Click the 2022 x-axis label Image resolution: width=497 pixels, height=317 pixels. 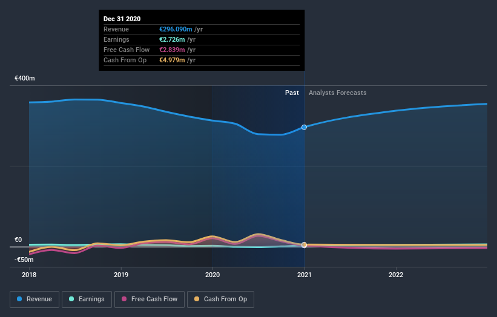(x=396, y=275)
